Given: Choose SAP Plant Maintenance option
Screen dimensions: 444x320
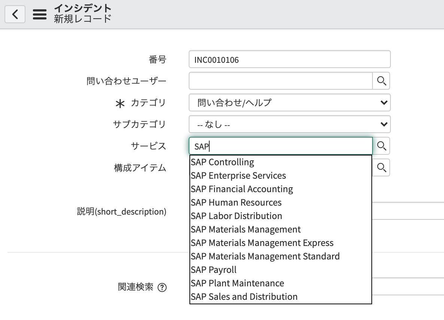Looking at the screenshot, I should (x=237, y=283).
